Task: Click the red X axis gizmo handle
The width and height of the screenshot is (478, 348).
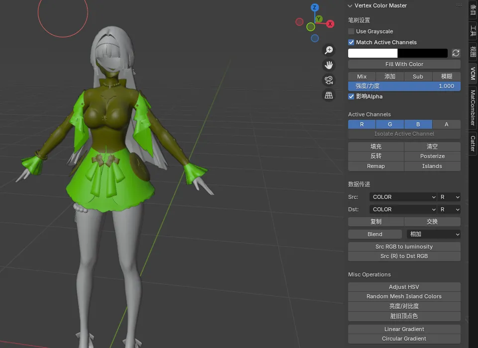Action: click(x=330, y=24)
